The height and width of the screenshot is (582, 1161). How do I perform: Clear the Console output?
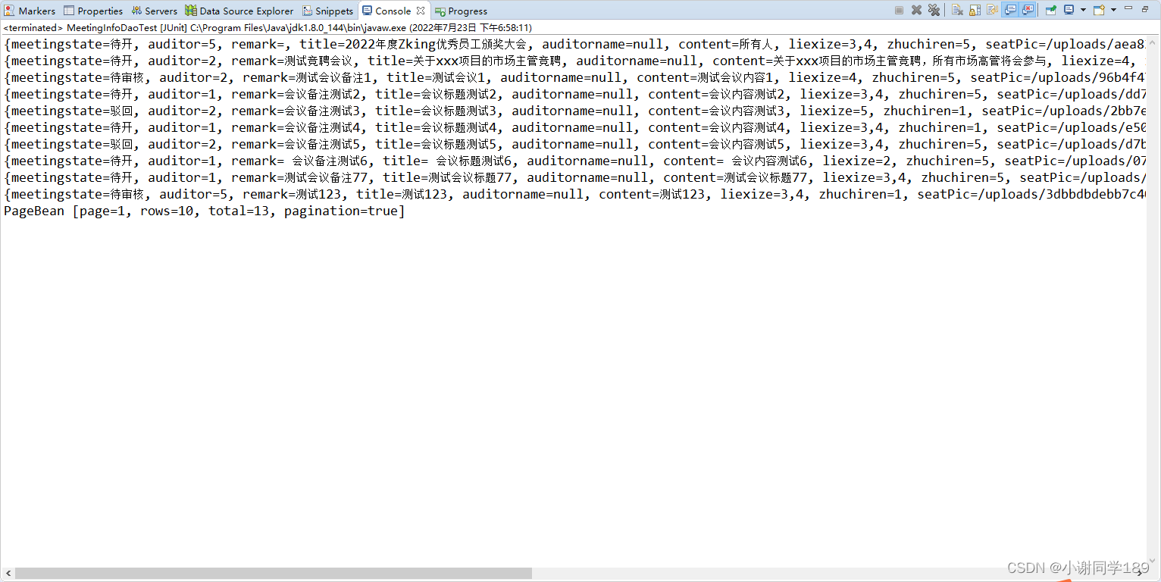point(957,10)
